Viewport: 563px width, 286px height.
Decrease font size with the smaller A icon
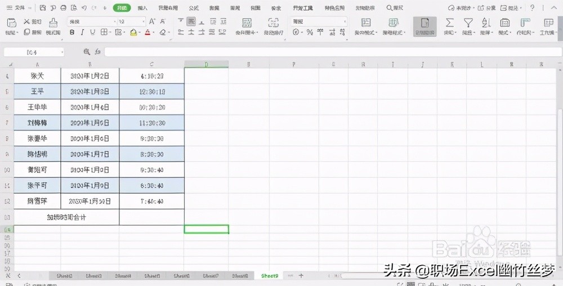tap(163, 21)
